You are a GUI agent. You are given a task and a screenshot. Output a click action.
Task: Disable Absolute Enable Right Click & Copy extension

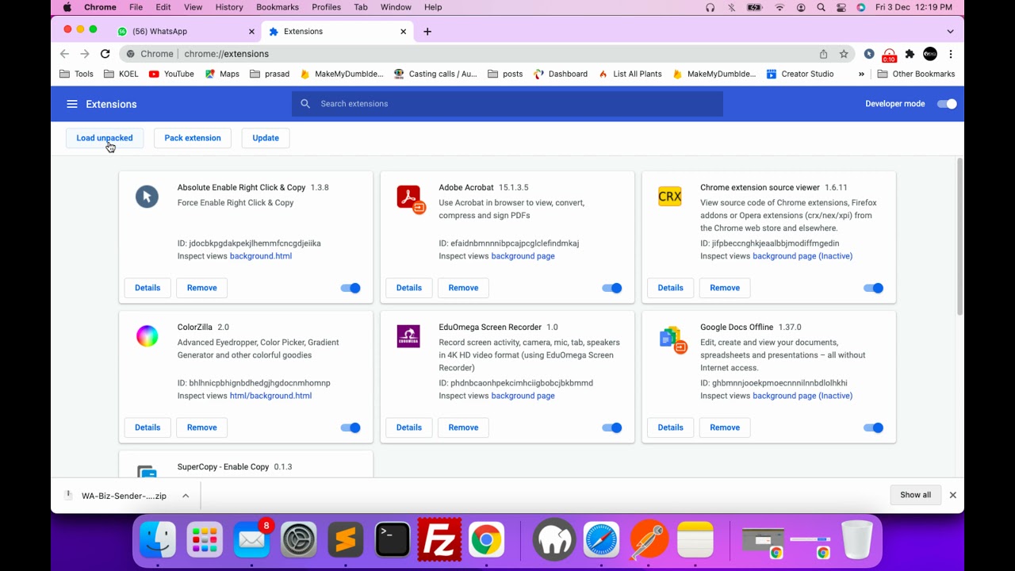click(x=350, y=288)
